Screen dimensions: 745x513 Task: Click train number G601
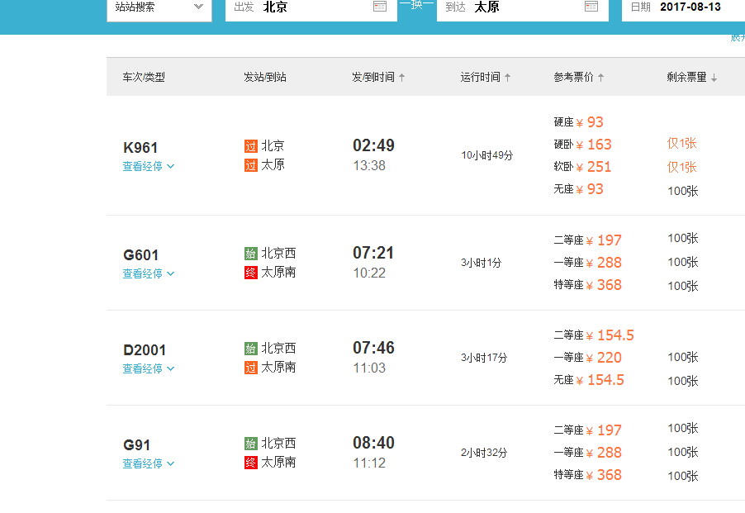click(x=141, y=255)
